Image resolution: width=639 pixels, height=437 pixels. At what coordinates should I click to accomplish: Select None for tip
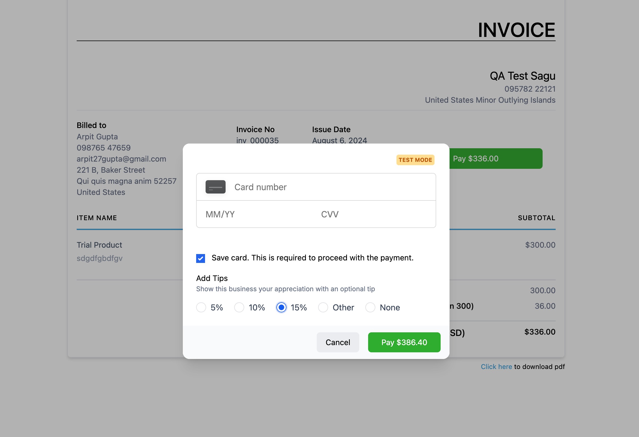pos(370,307)
